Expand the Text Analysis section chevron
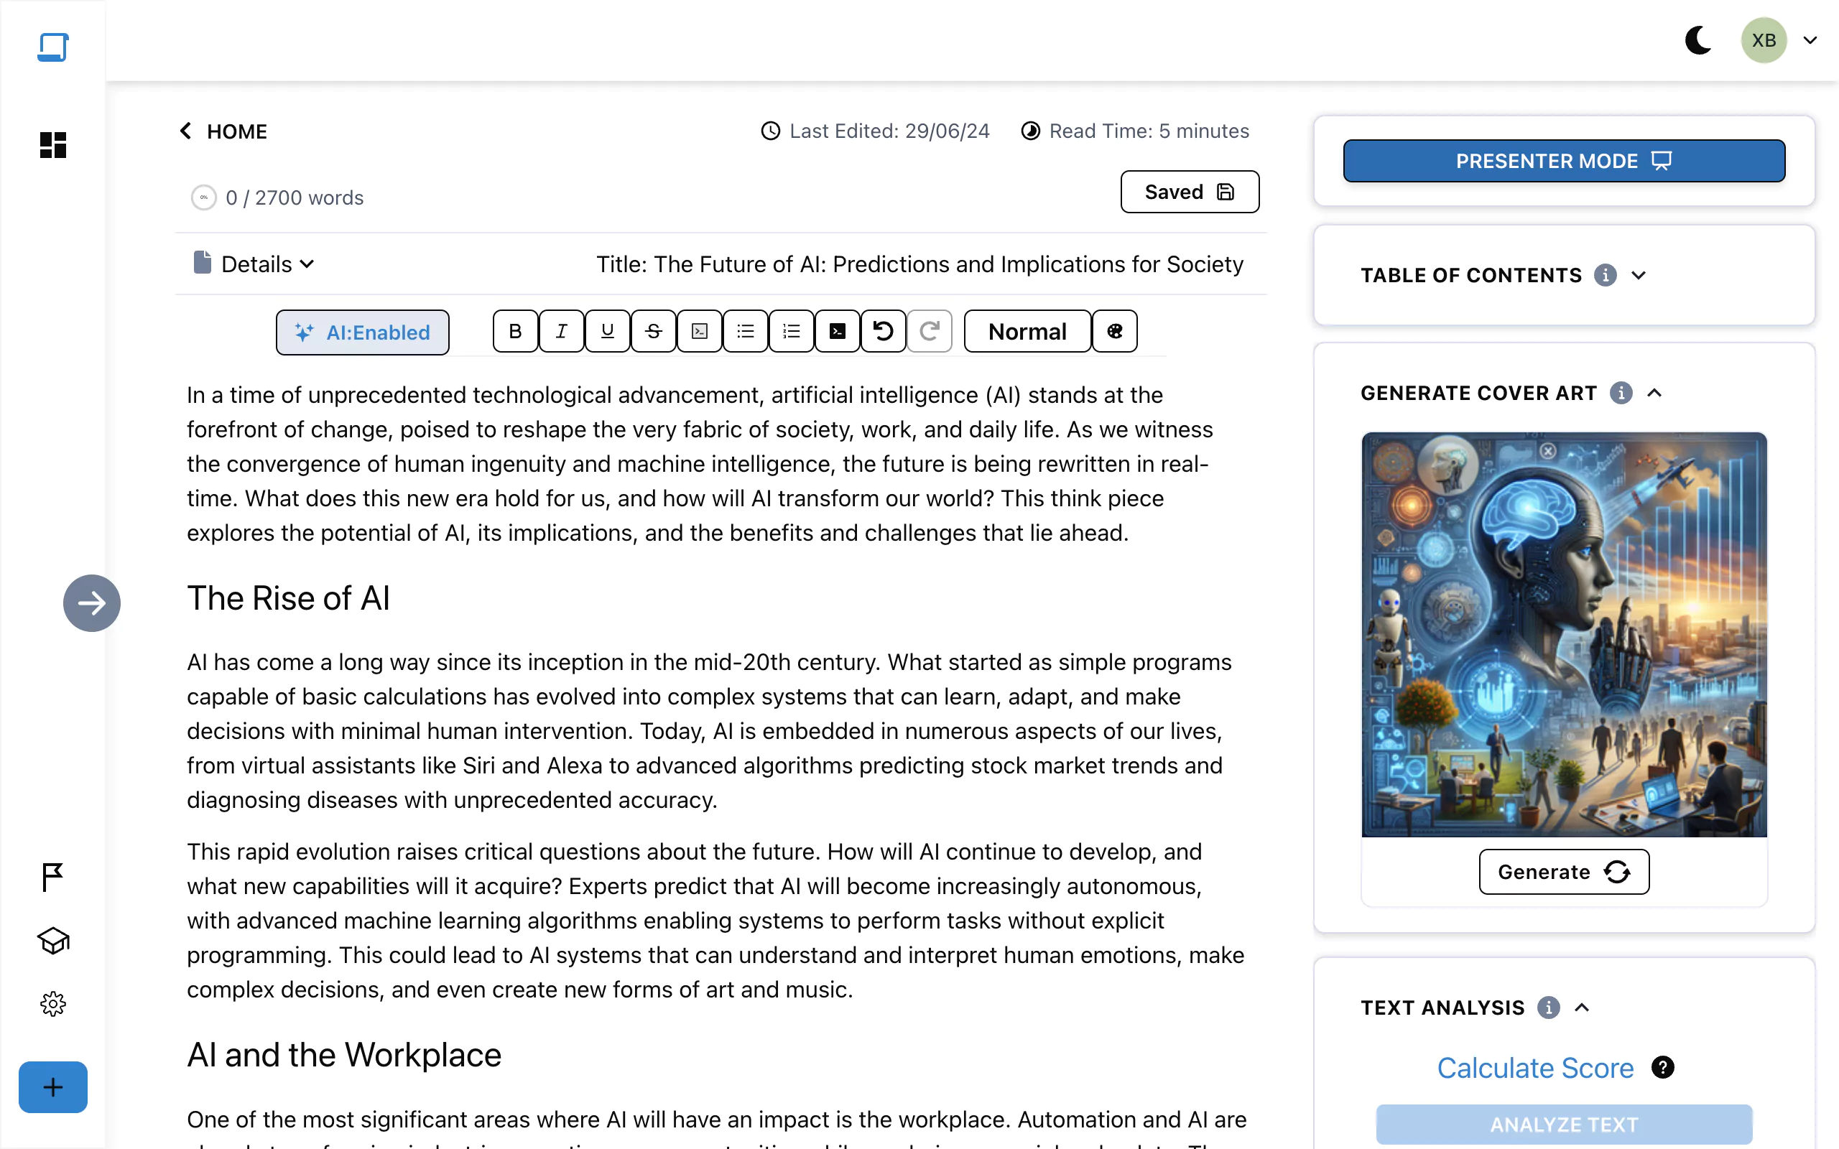 1583,1008
